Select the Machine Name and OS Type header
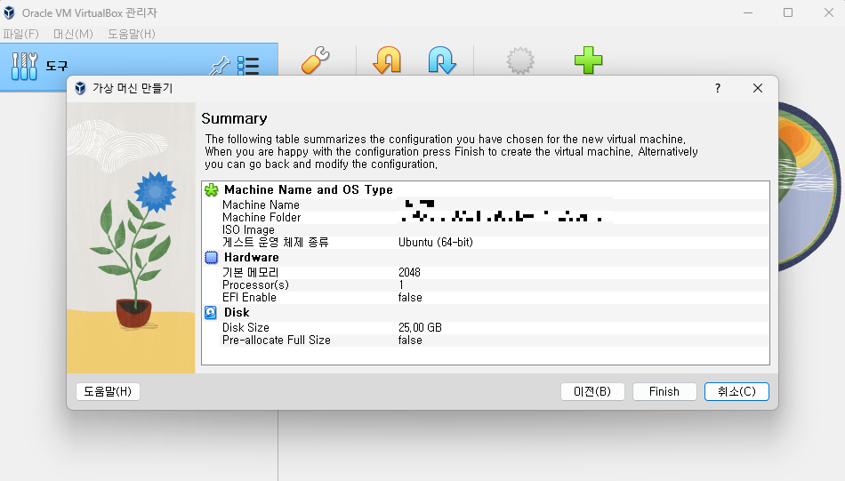845x481 pixels. click(x=309, y=189)
